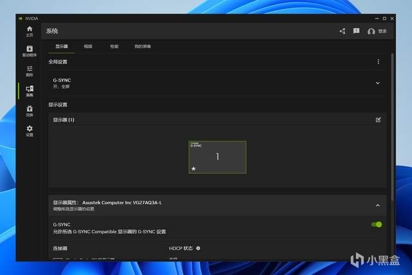The width and height of the screenshot is (412, 275).
Task: Click the vertical scrollbar of settings page
Action: point(392,126)
